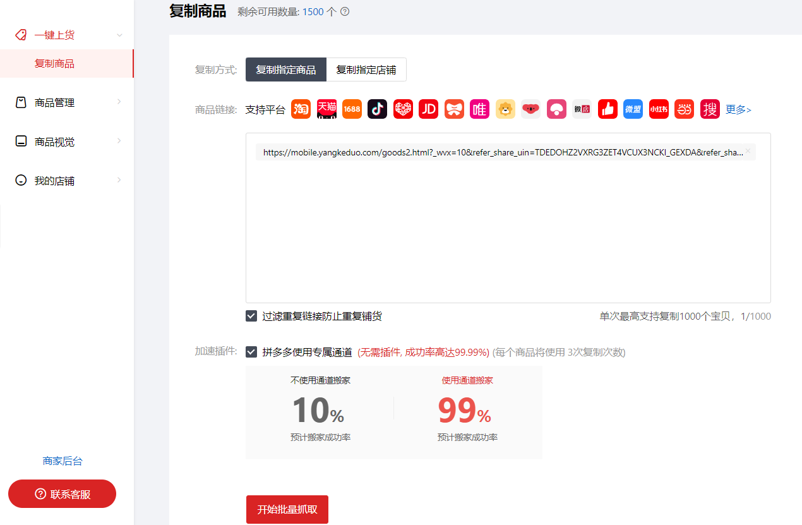Click the yellow lion platform icon
Viewport: 802px width, 525px height.
point(505,109)
